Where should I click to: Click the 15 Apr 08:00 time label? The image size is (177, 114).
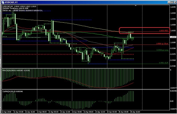click(x=123, y=112)
